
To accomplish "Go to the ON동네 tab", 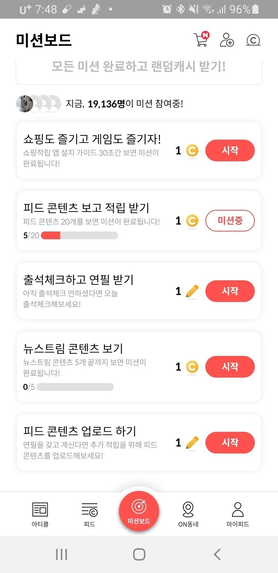I will (188, 514).
